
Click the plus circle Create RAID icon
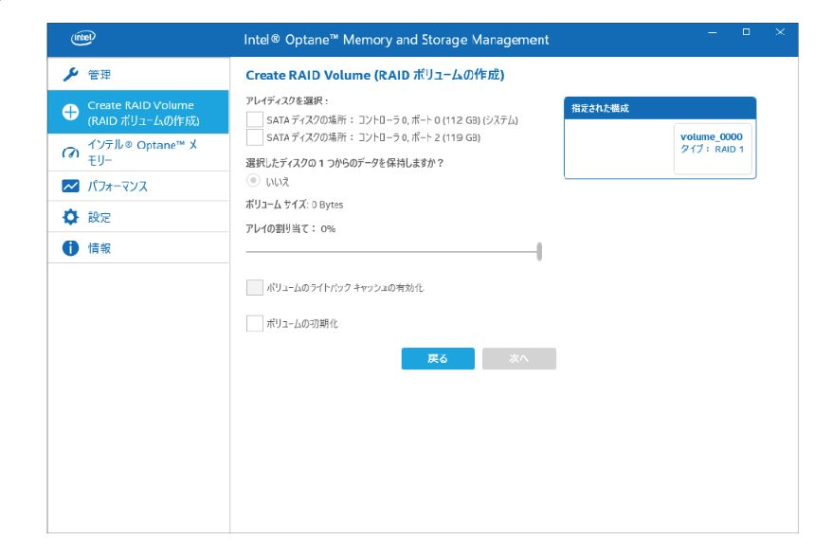[x=70, y=113]
